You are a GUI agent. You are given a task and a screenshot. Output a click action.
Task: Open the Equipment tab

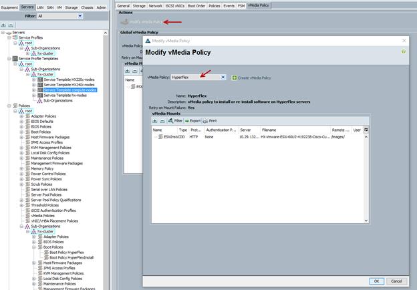click(x=9, y=7)
